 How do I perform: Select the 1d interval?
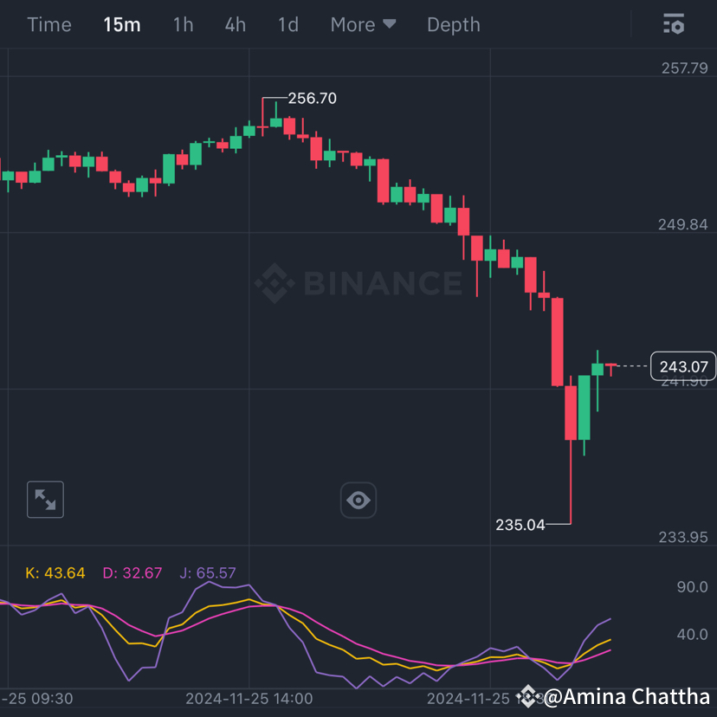tap(287, 24)
